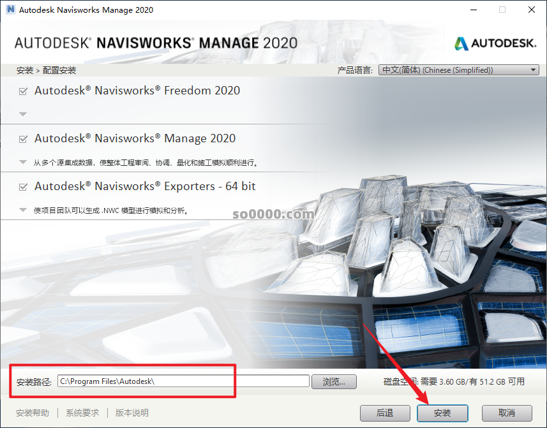Click the Autodesk logo in header
This screenshot has height=428, width=547.
click(x=495, y=43)
